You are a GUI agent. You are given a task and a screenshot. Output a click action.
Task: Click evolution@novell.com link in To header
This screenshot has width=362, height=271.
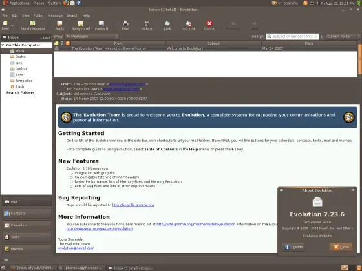click(x=122, y=89)
